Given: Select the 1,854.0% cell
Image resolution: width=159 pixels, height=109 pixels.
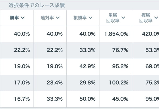Looking at the screenshot, I should pos(116,34).
